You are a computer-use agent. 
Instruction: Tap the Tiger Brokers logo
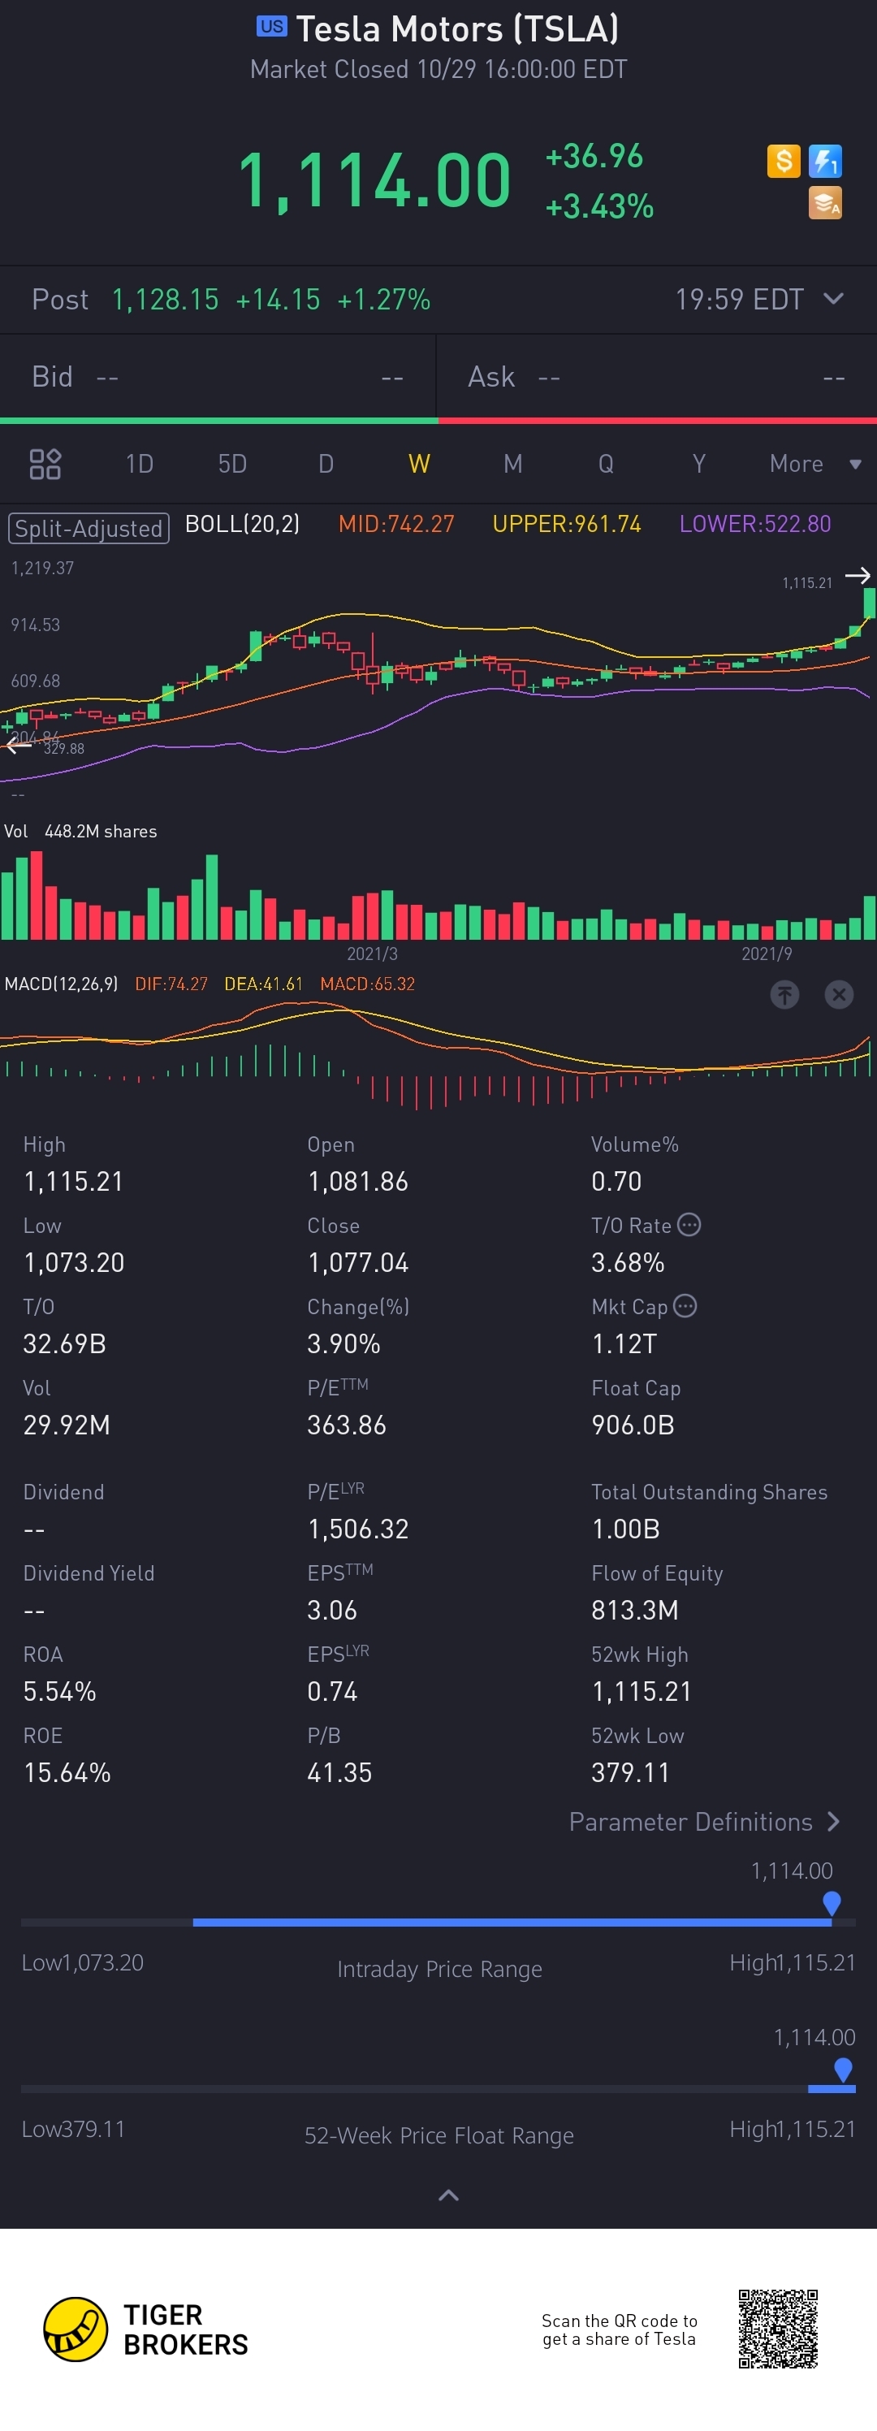146,2329
